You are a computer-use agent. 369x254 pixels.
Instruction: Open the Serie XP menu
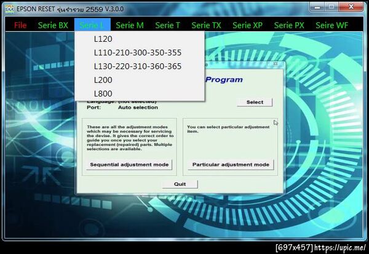click(x=247, y=25)
